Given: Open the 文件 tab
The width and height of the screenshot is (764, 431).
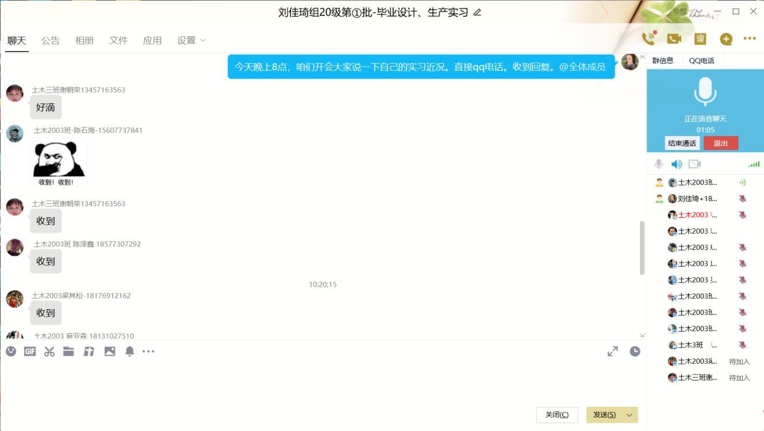Looking at the screenshot, I should [118, 40].
